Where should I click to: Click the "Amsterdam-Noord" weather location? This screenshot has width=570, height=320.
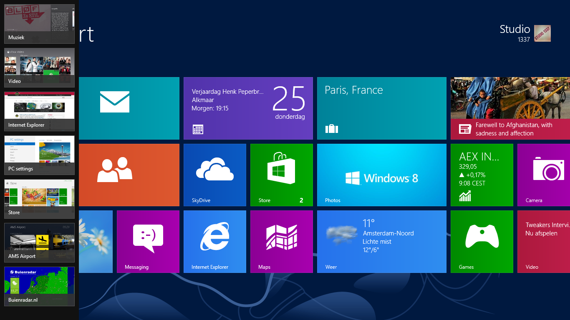(x=388, y=233)
